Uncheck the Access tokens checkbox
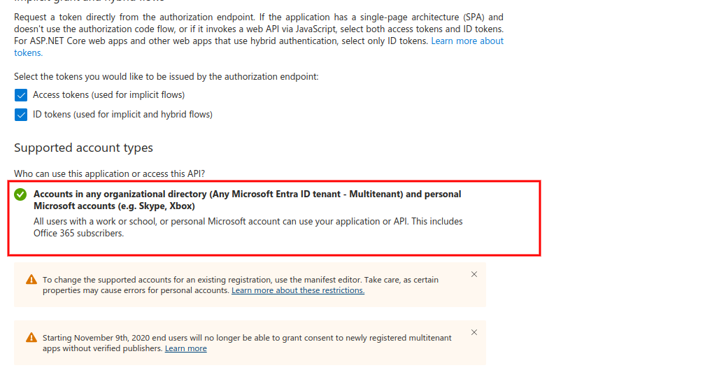 [21, 95]
